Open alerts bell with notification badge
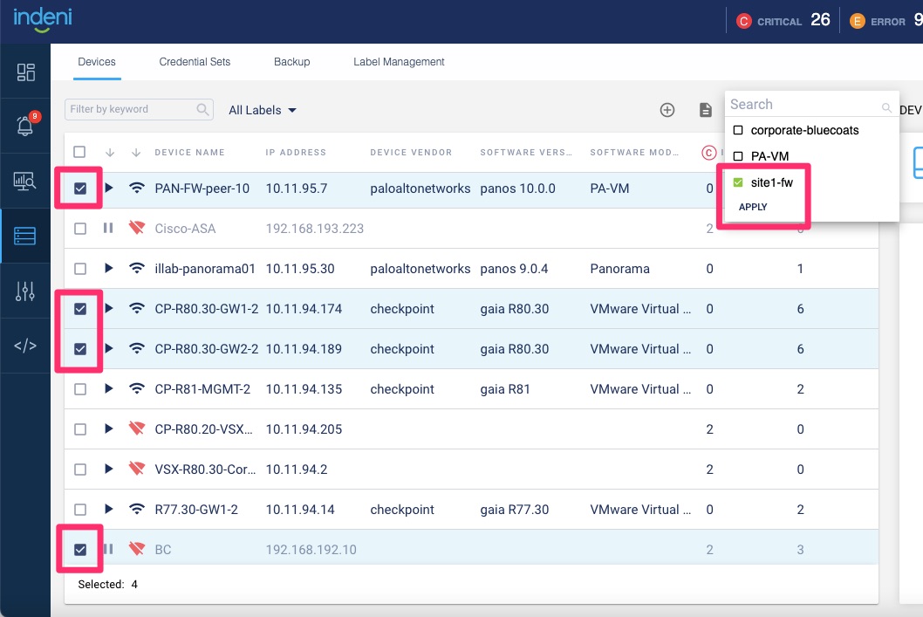The image size is (923, 617). point(25,127)
